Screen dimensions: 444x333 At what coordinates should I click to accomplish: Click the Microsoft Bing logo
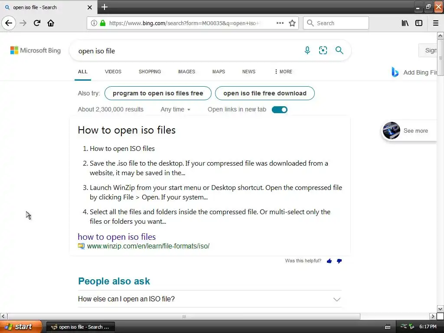(x=36, y=50)
